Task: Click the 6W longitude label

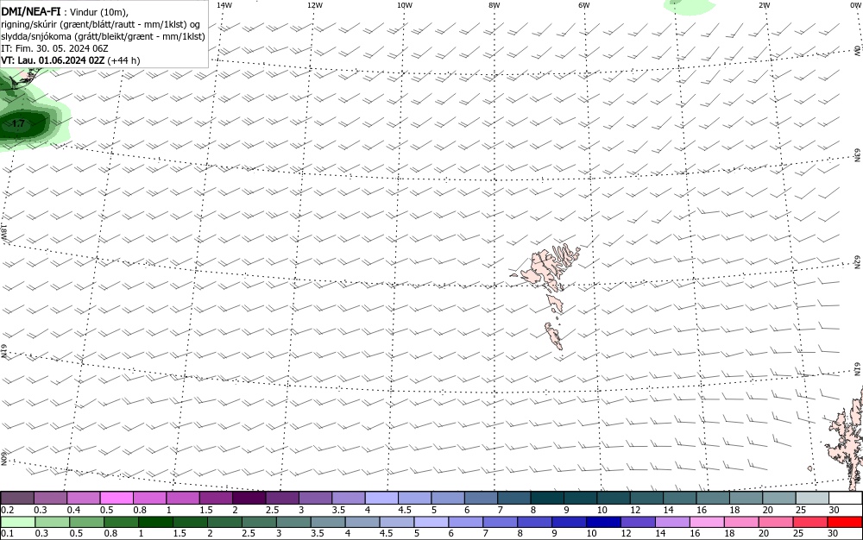Action: pos(584,5)
